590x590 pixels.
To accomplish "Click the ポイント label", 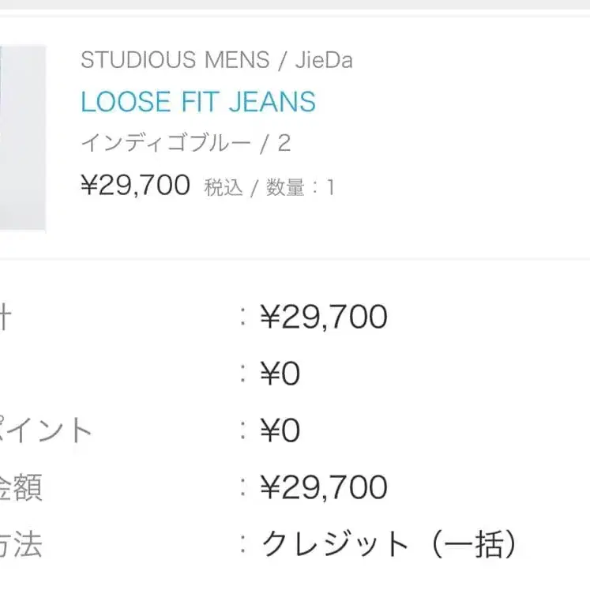I will click(x=46, y=431).
